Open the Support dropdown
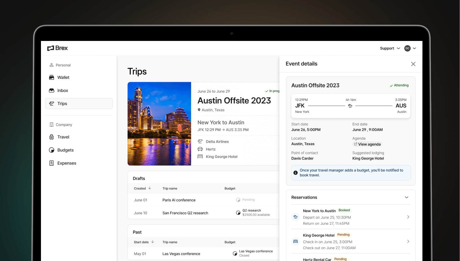The image size is (460, 261). coord(390,48)
